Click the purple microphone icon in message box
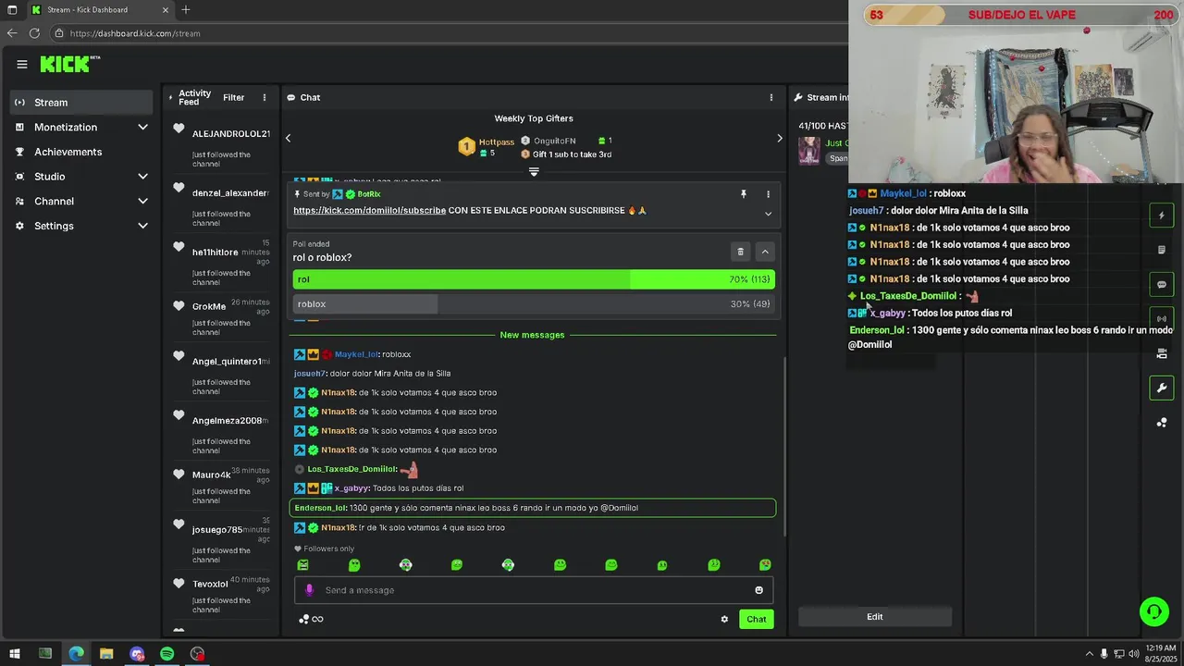The width and height of the screenshot is (1184, 666). [309, 590]
